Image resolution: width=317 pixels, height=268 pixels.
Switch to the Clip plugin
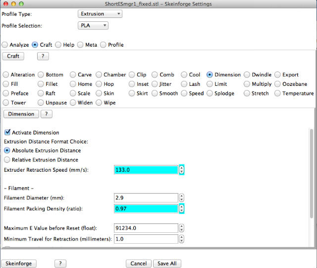132,74
